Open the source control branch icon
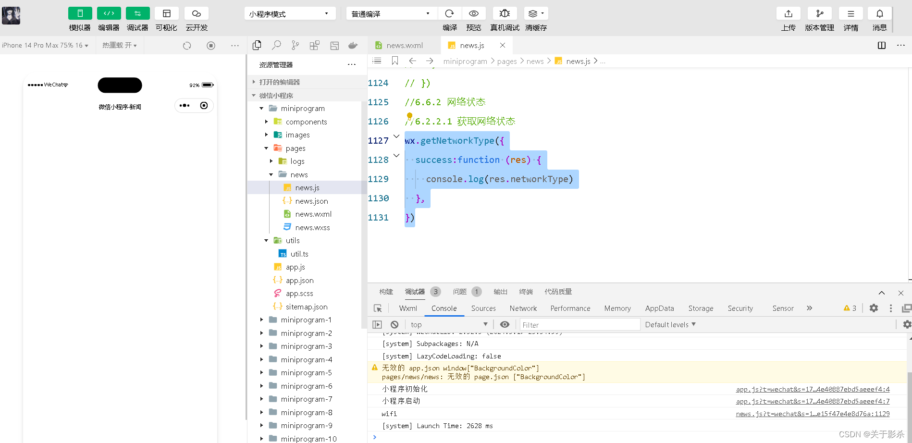Screen dimensions: 912x443 pyautogui.click(x=295, y=45)
